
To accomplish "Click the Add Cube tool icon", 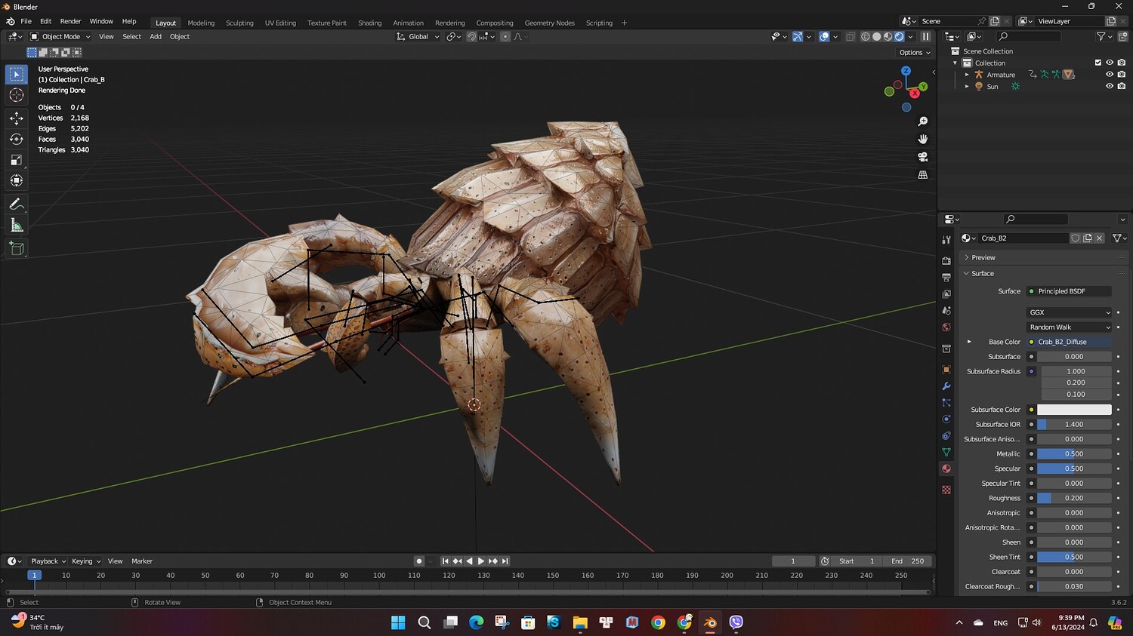I will coord(16,248).
